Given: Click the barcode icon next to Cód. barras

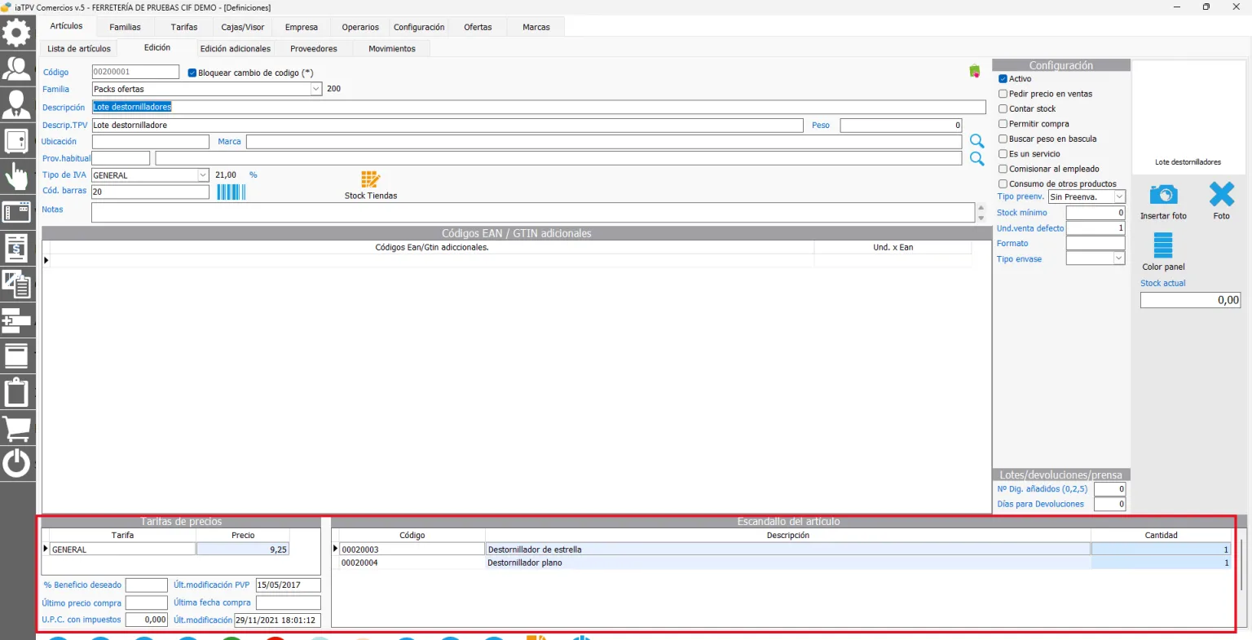Looking at the screenshot, I should [x=231, y=192].
